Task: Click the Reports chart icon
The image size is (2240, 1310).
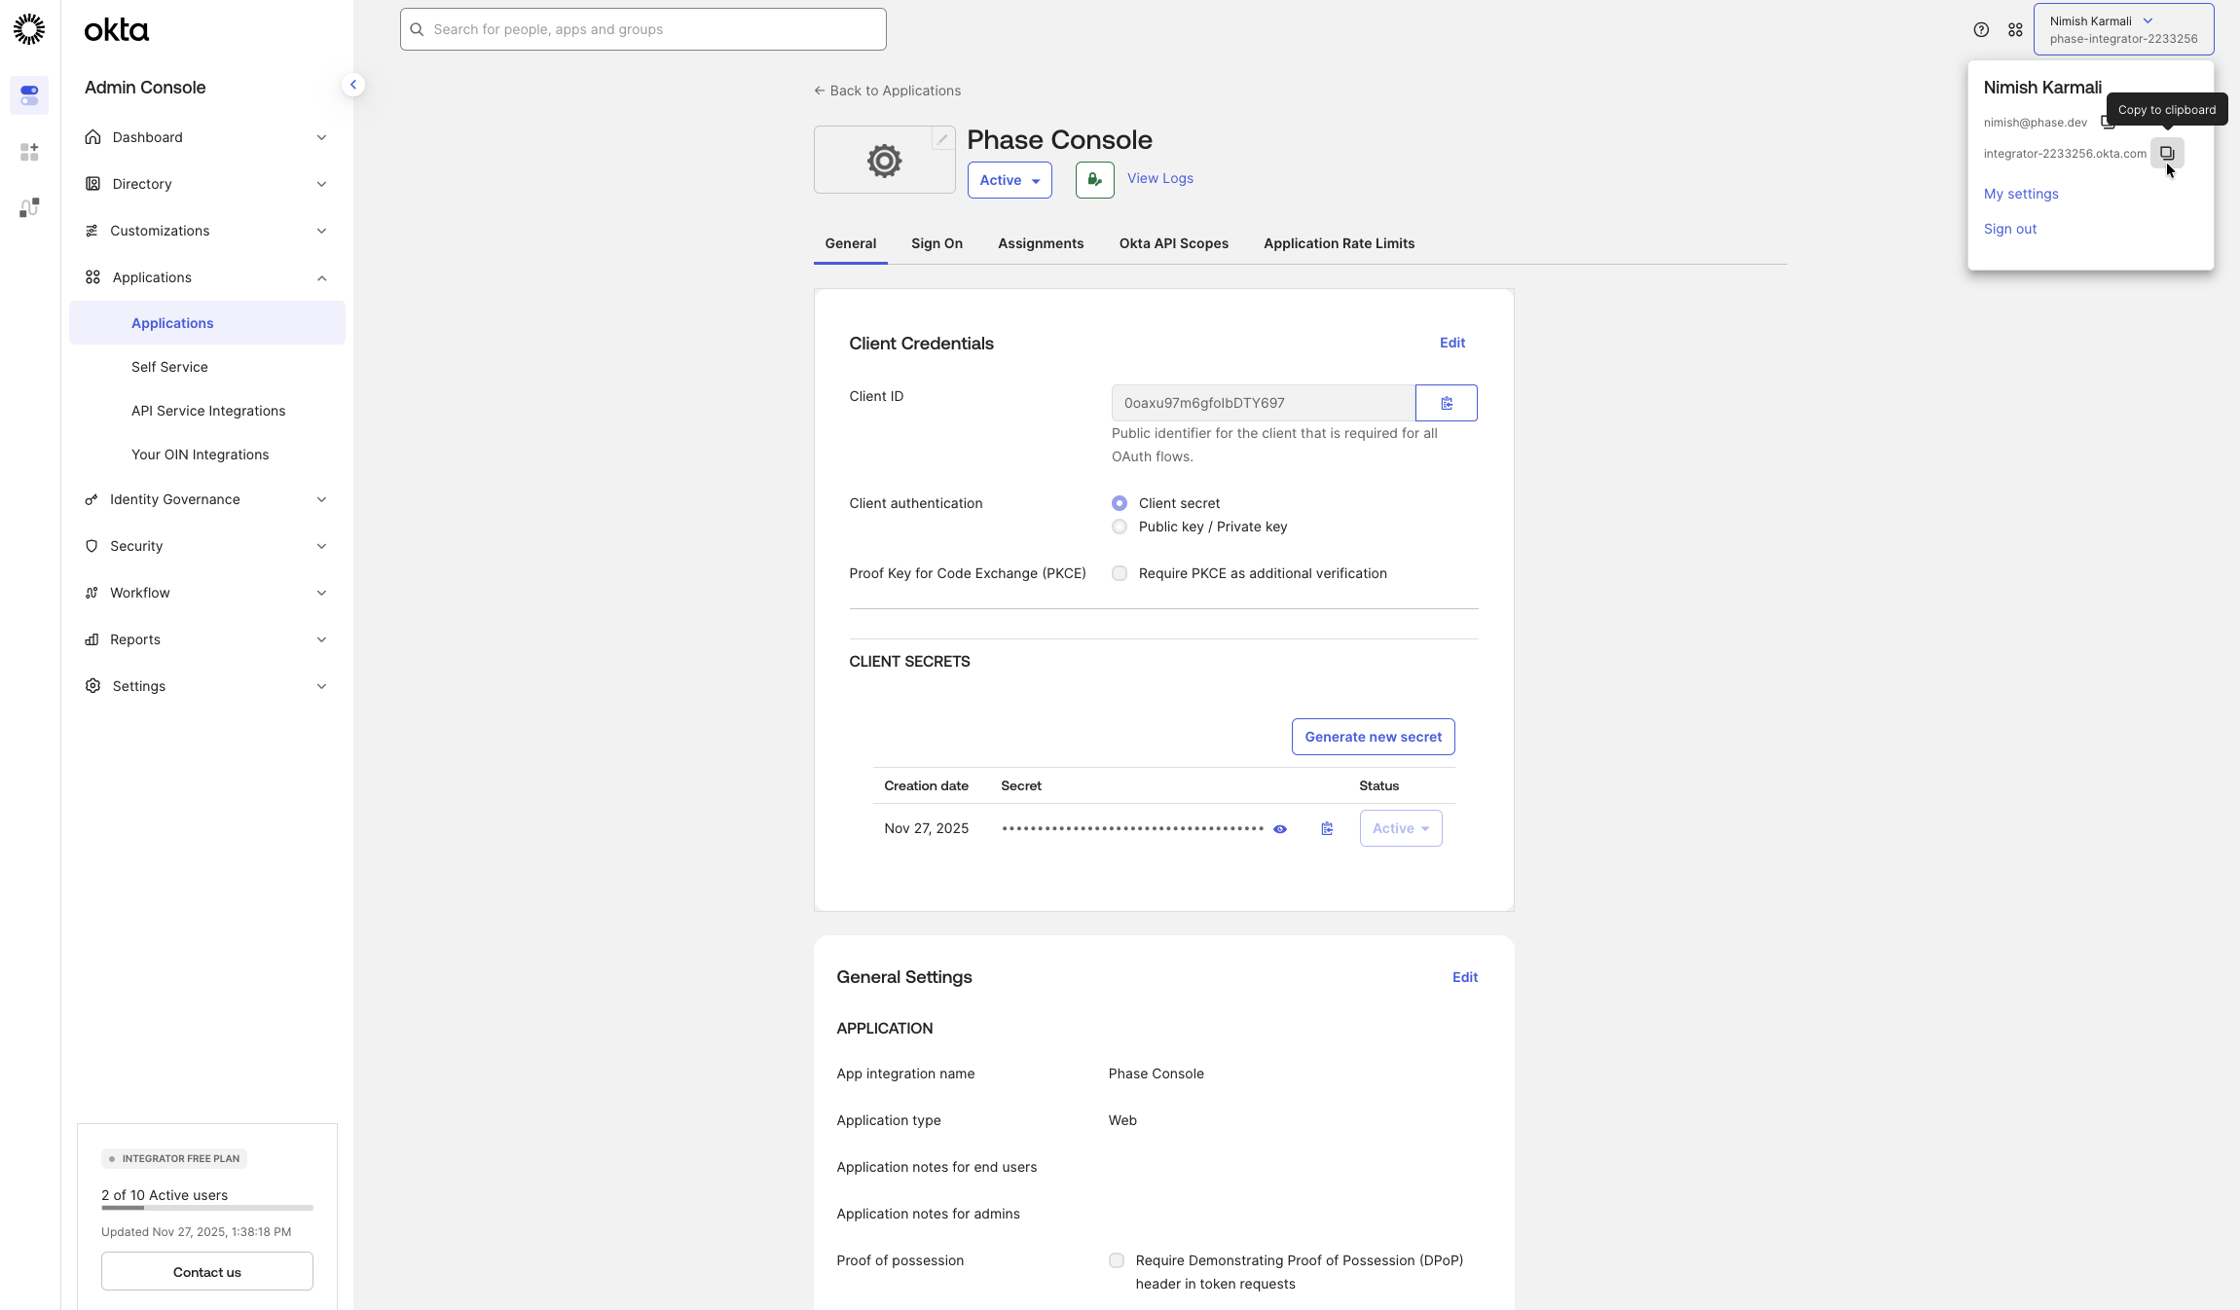Action: coord(92,639)
